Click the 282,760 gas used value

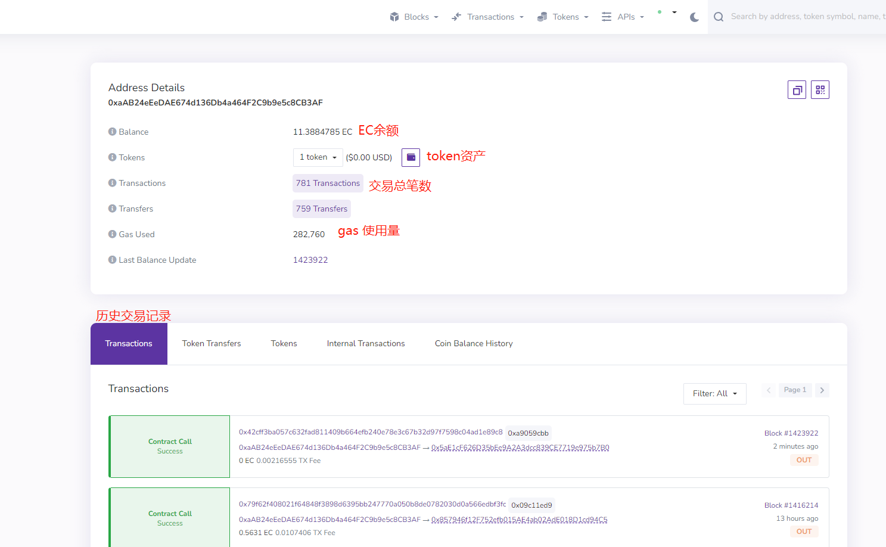(x=309, y=234)
